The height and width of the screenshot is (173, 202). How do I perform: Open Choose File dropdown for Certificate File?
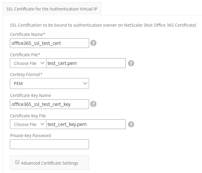click(x=28, y=63)
